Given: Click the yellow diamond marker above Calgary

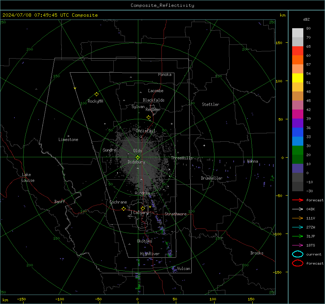Looking at the screenshot, I should [143, 208].
